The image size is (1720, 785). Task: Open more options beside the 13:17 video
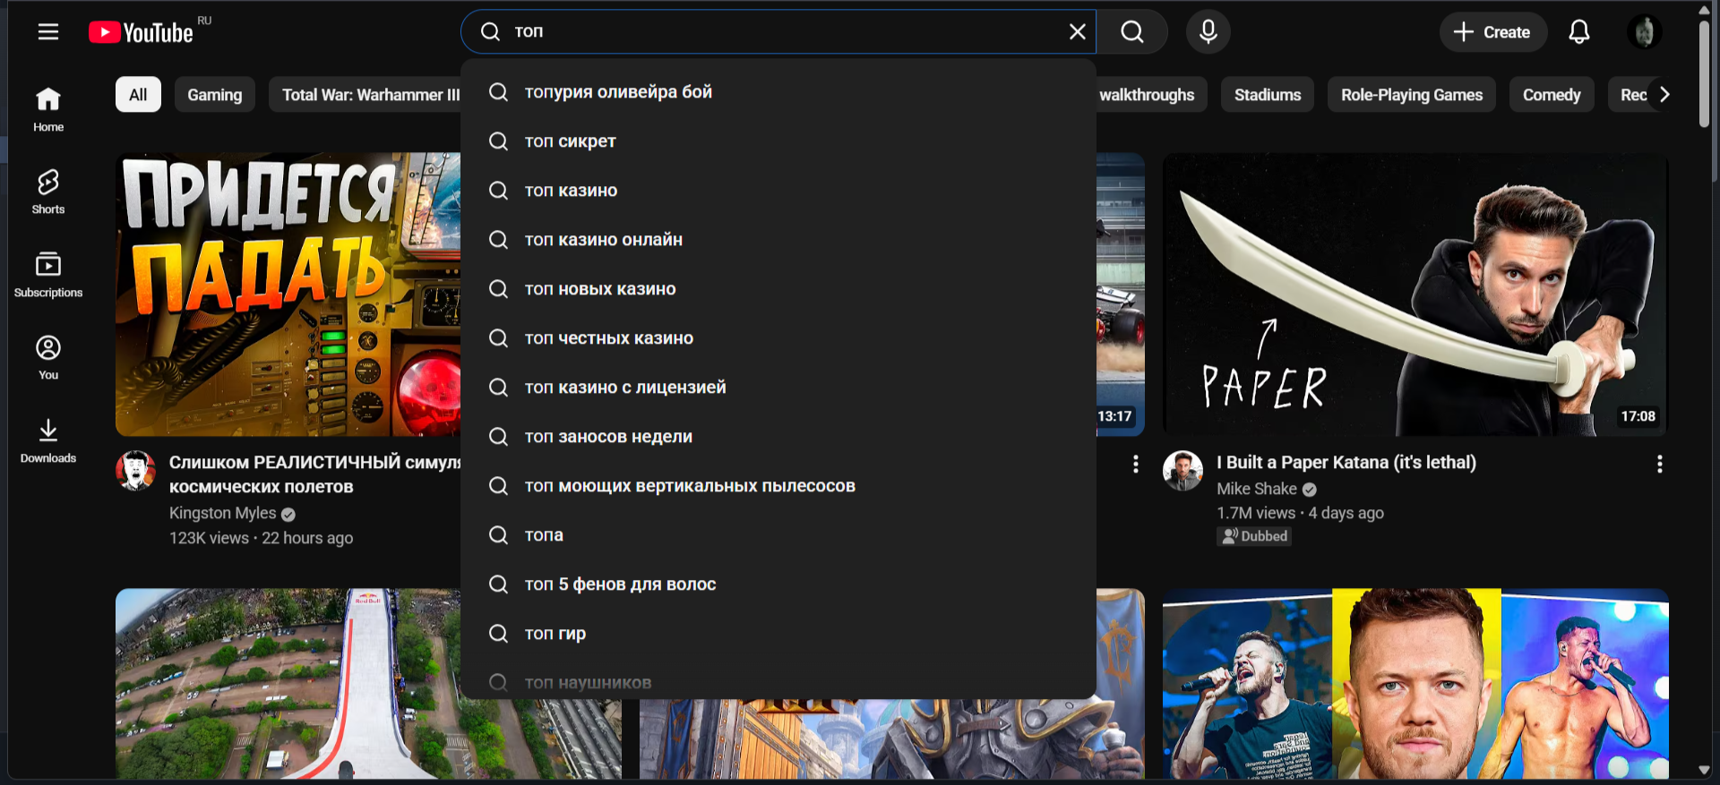point(1136,464)
